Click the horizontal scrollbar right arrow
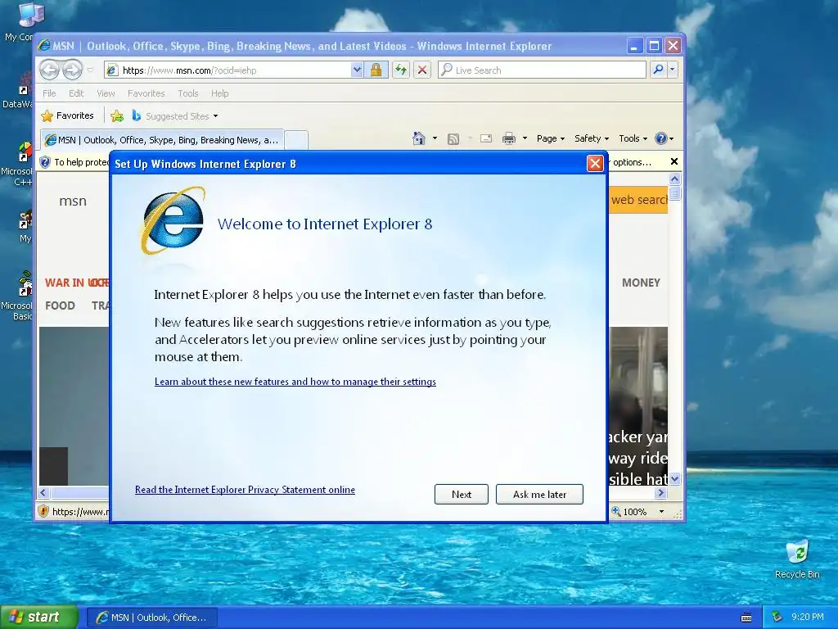 pyautogui.click(x=661, y=492)
